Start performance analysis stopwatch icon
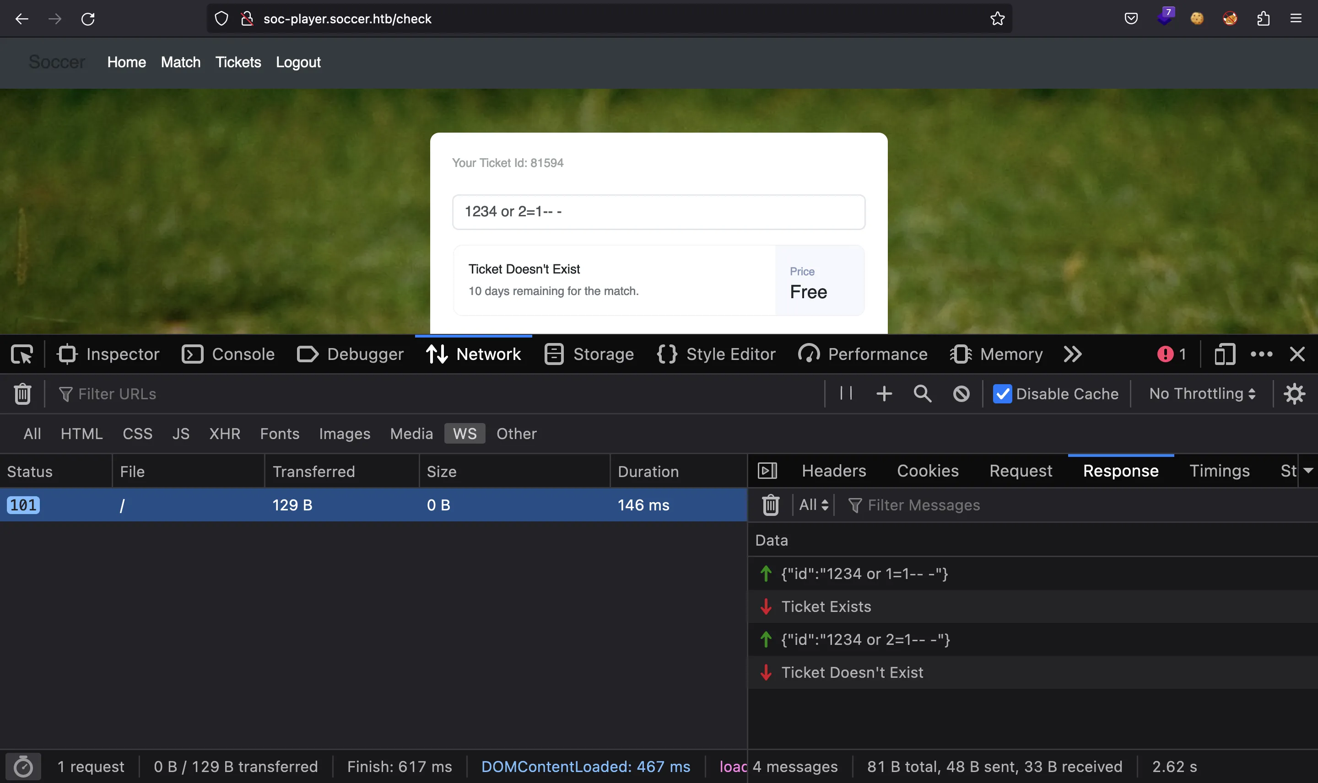1318x783 pixels. coord(23,767)
